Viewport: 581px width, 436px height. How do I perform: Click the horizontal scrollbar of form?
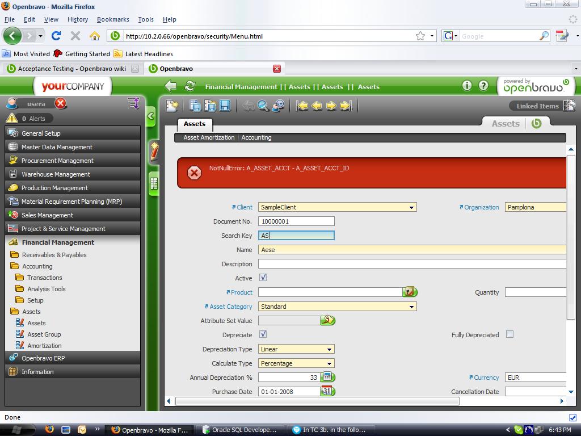(x=317, y=401)
